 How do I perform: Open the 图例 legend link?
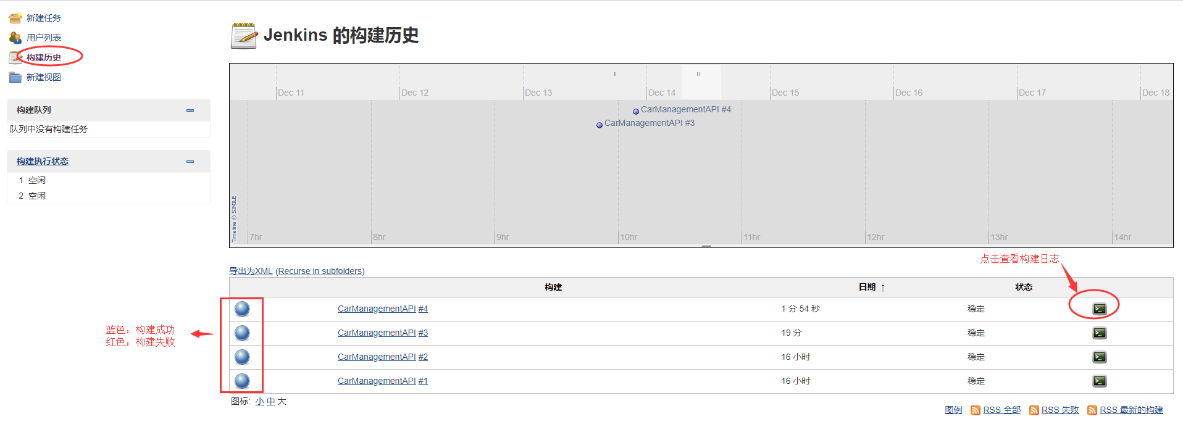[953, 410]
